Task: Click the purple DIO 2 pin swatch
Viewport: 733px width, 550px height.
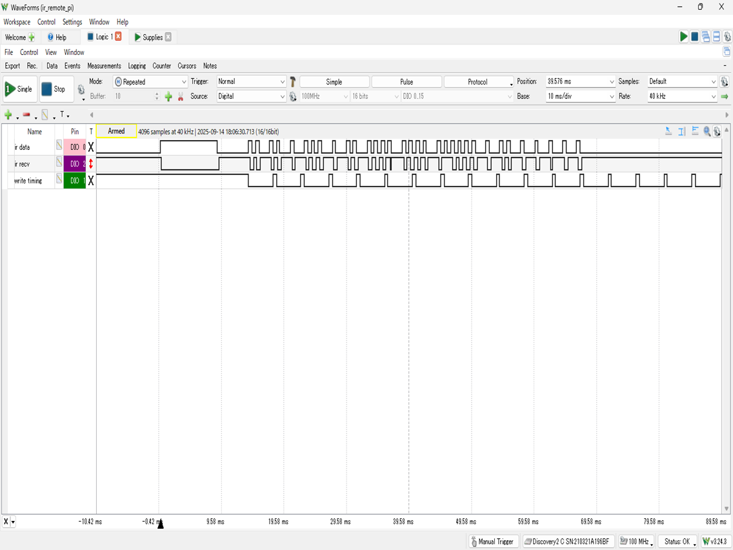Action: (75, 164)
